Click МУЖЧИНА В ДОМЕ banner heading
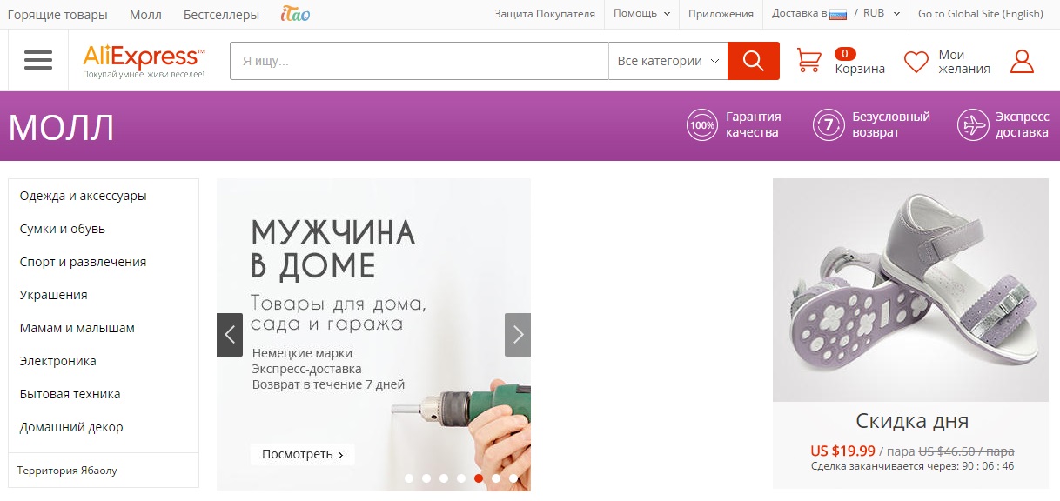1060x501 pixels. (x=333, y=249)
